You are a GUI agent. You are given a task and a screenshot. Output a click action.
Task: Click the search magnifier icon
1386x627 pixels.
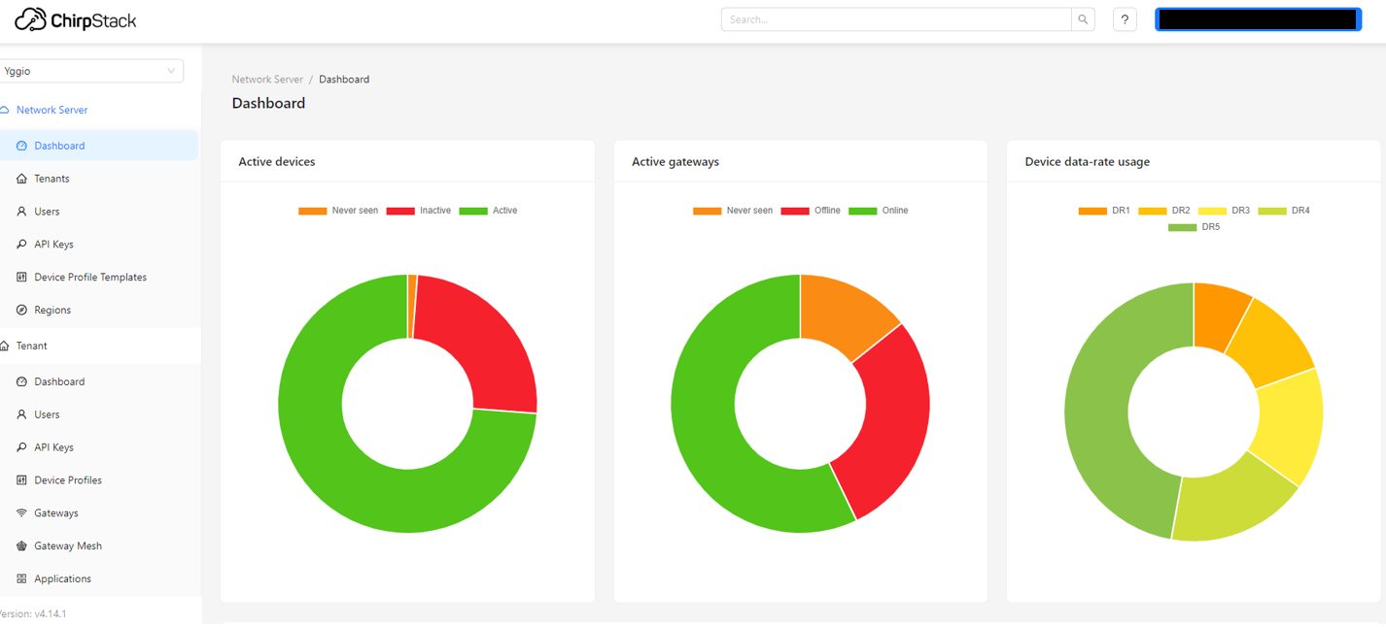click(x=1082, y=18)
